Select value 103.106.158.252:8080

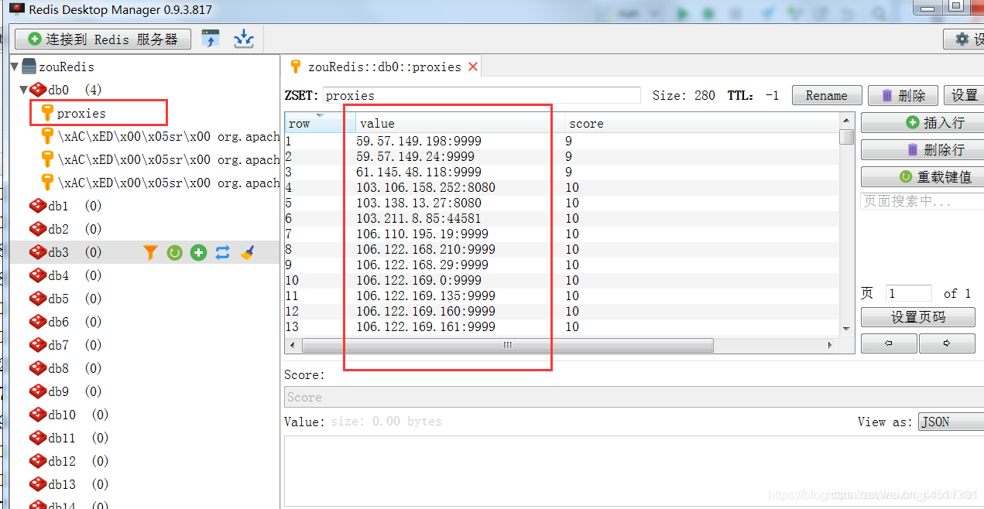point(426,187)
